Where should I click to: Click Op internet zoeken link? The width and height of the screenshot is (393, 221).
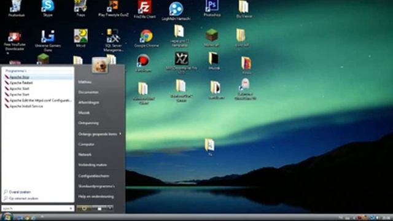click(x=21, y=198)
